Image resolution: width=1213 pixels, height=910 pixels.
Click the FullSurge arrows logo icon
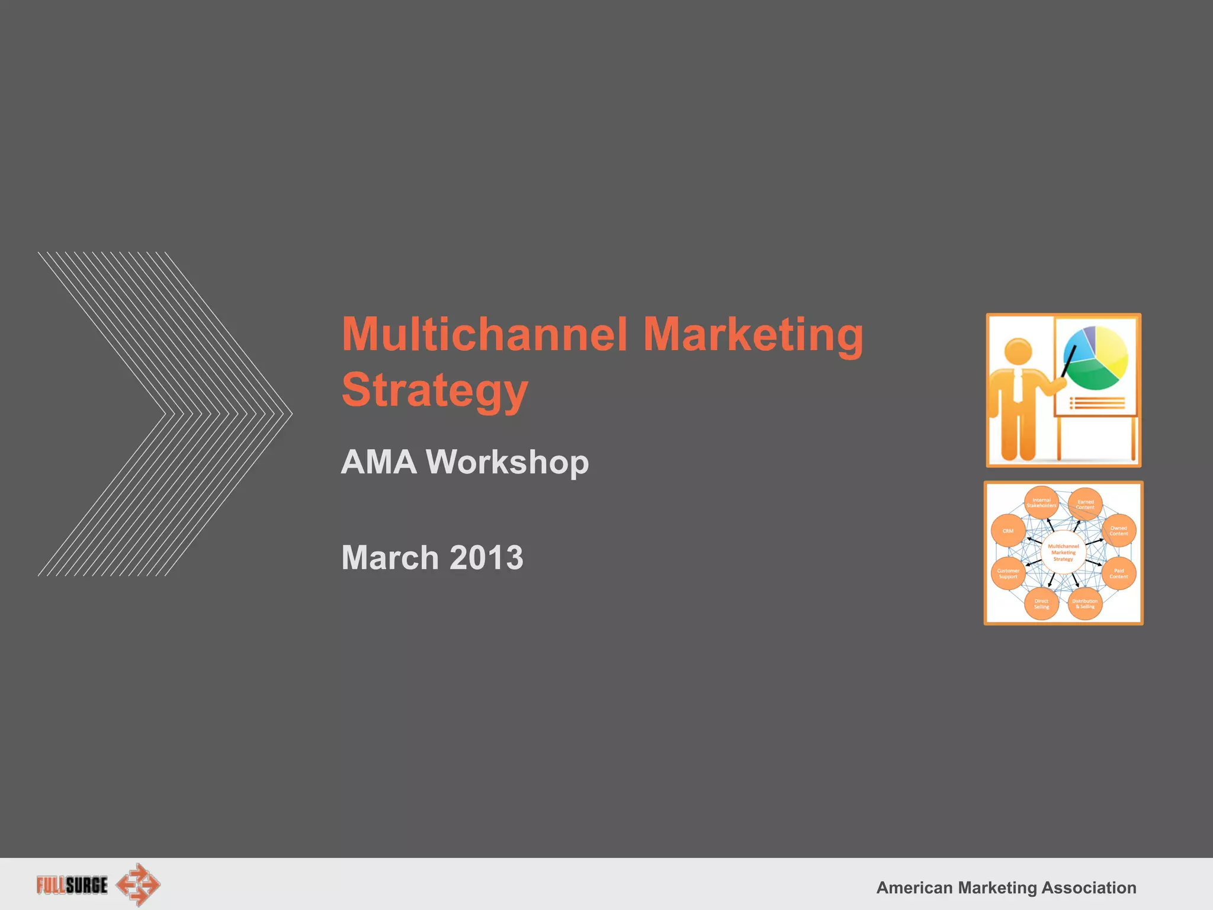click(x=139, y=885)
